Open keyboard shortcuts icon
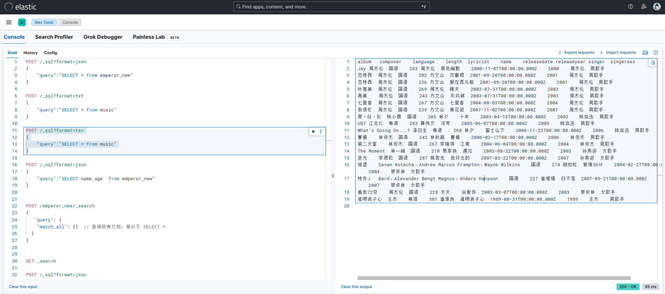Viewport: 665px width, 294px height. click(645, 53)
